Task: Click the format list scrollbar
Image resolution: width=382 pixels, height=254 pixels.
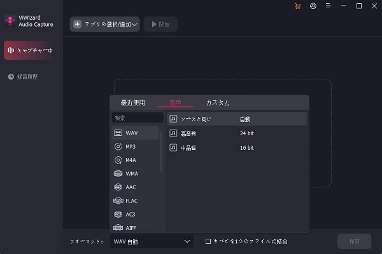Action: [160, 151]
